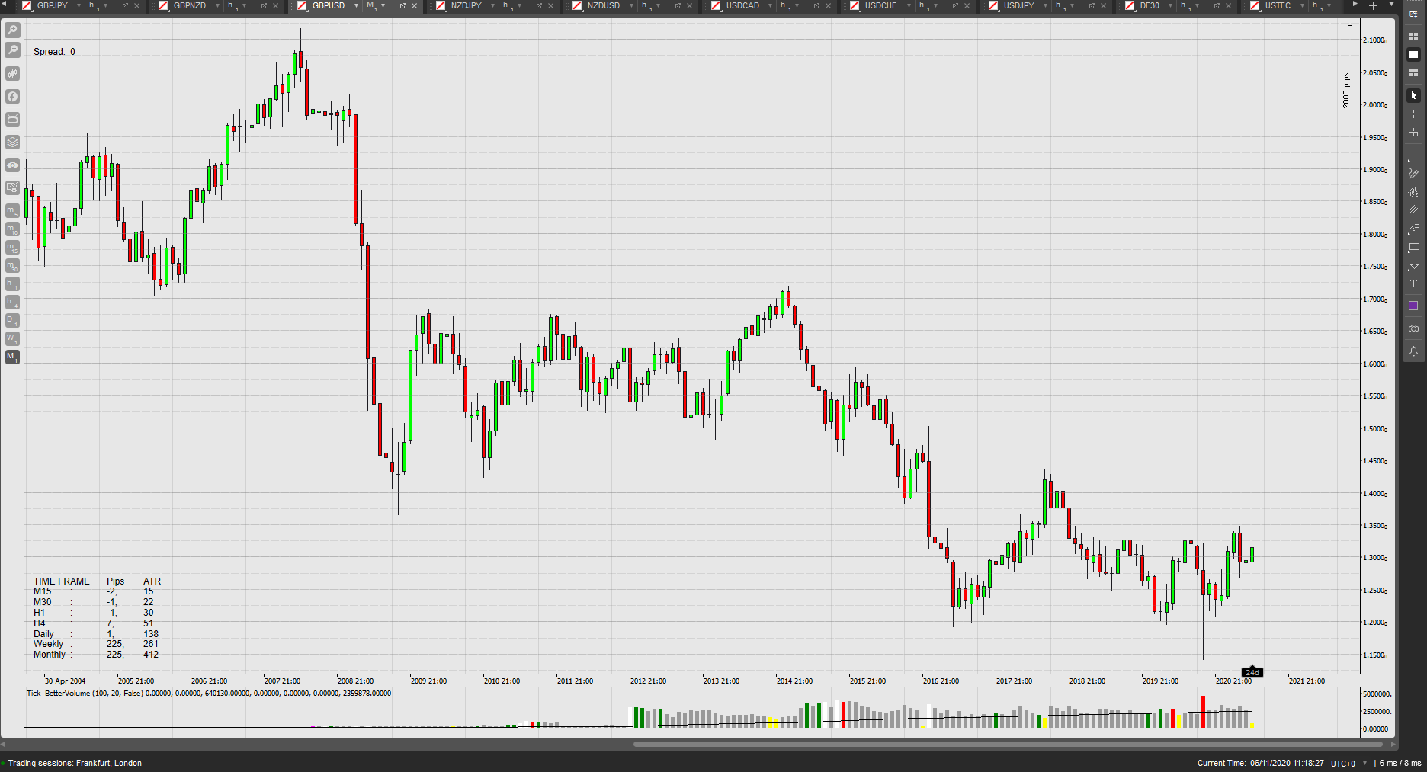Select single chart layout icon

click(x=1413, y=55)
